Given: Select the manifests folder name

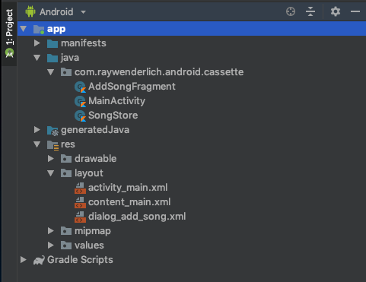Looking at the screenshot, I should [84, 43].
